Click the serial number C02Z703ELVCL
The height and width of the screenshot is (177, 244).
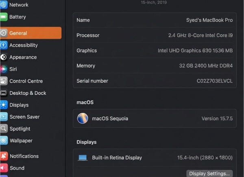tap(215, 81)
